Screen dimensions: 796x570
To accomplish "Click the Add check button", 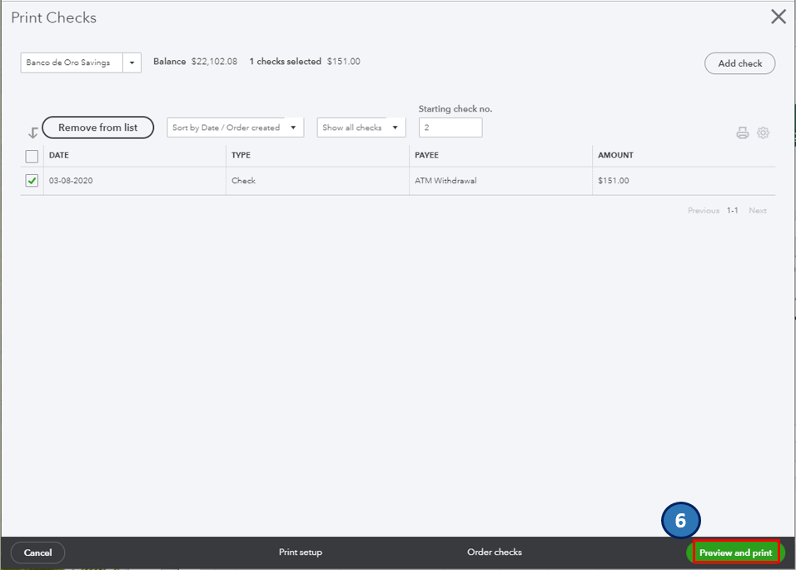I will (739, 63).
